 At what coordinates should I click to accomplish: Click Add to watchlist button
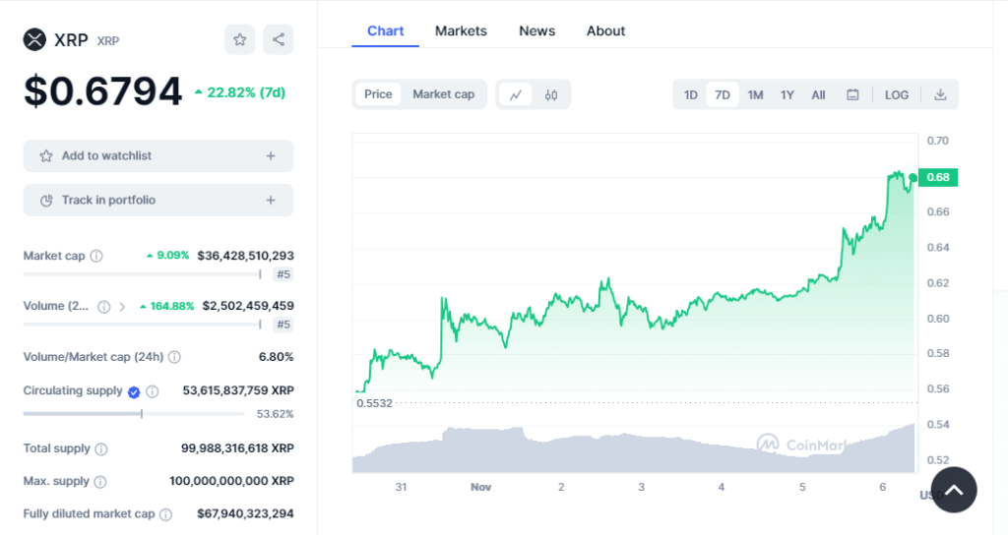(x=158, y=156)
